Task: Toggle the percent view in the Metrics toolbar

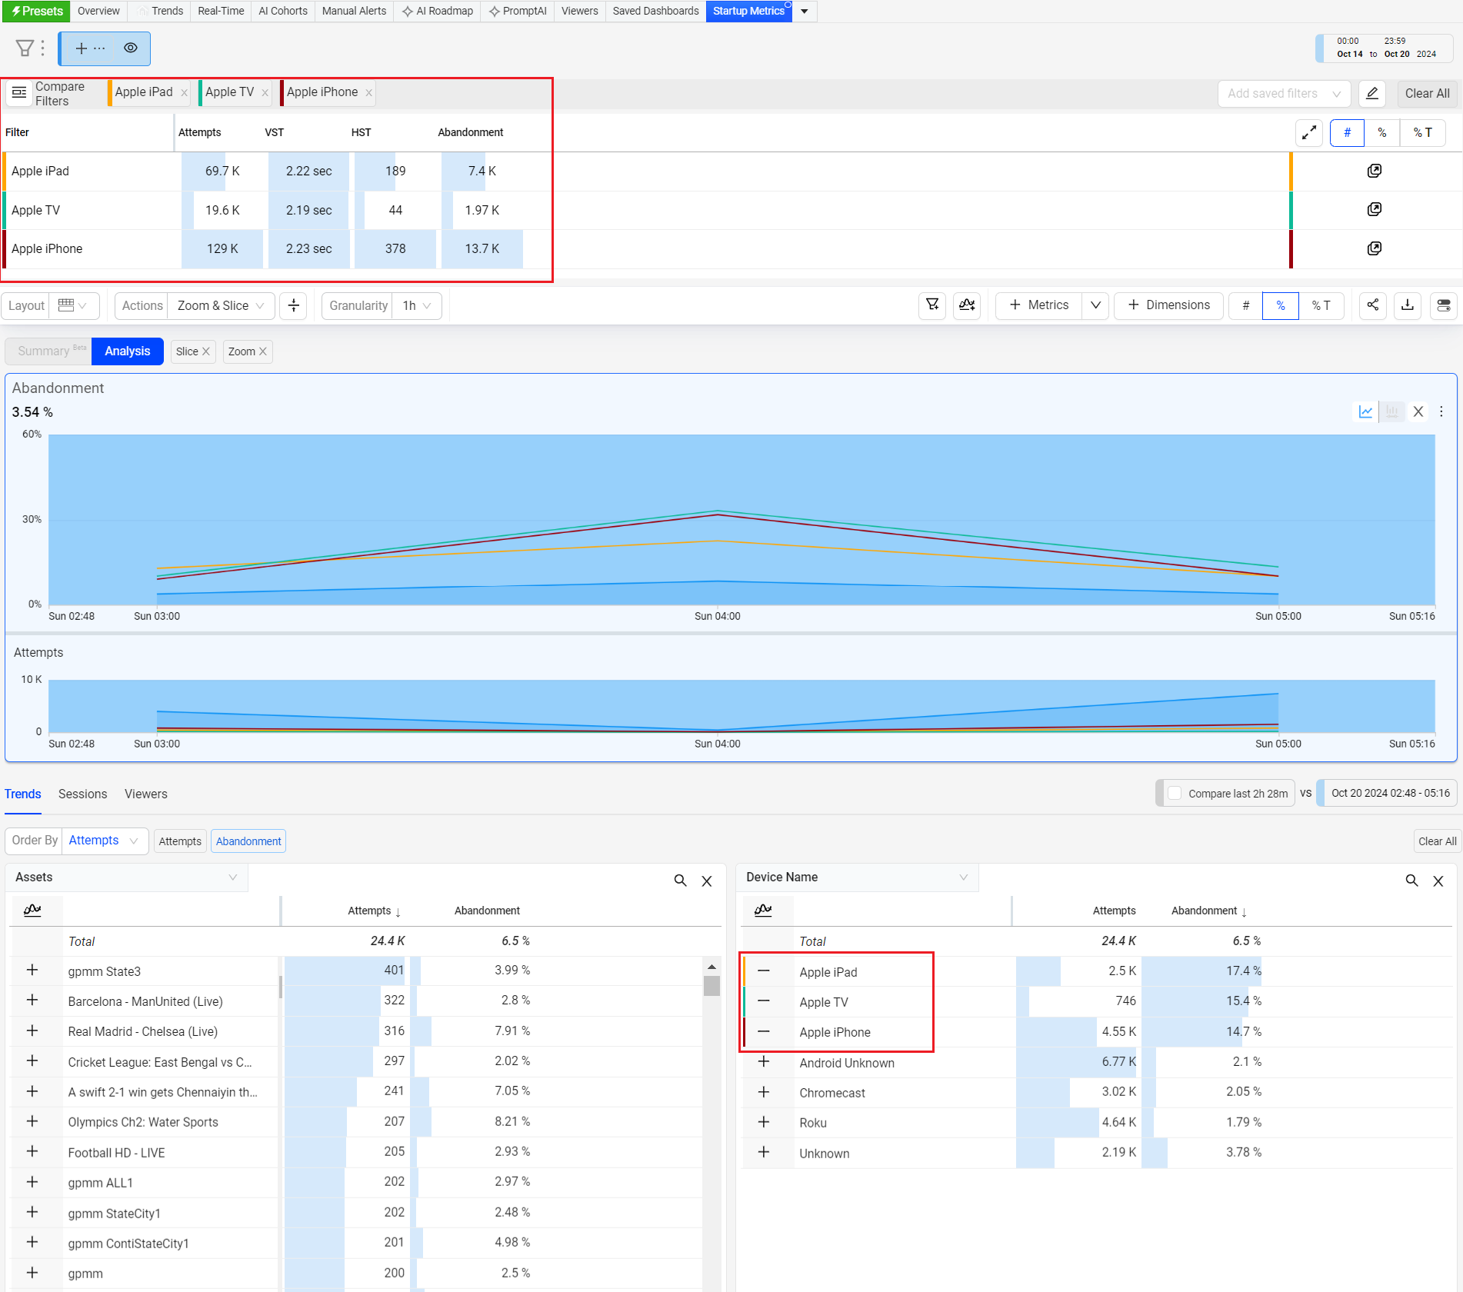Action: tap(1280, 305)
